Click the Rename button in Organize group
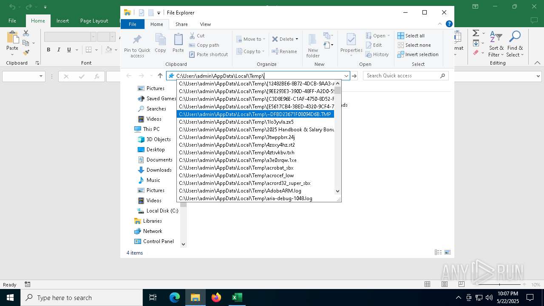Image resolution: width=544 pixels, height=306 pixels. point(284,51)
